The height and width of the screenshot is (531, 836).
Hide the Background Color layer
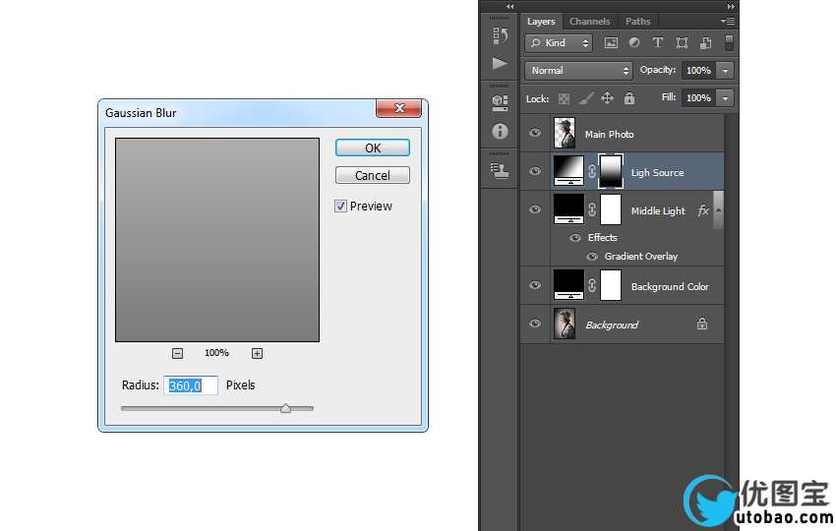(535, 285)
